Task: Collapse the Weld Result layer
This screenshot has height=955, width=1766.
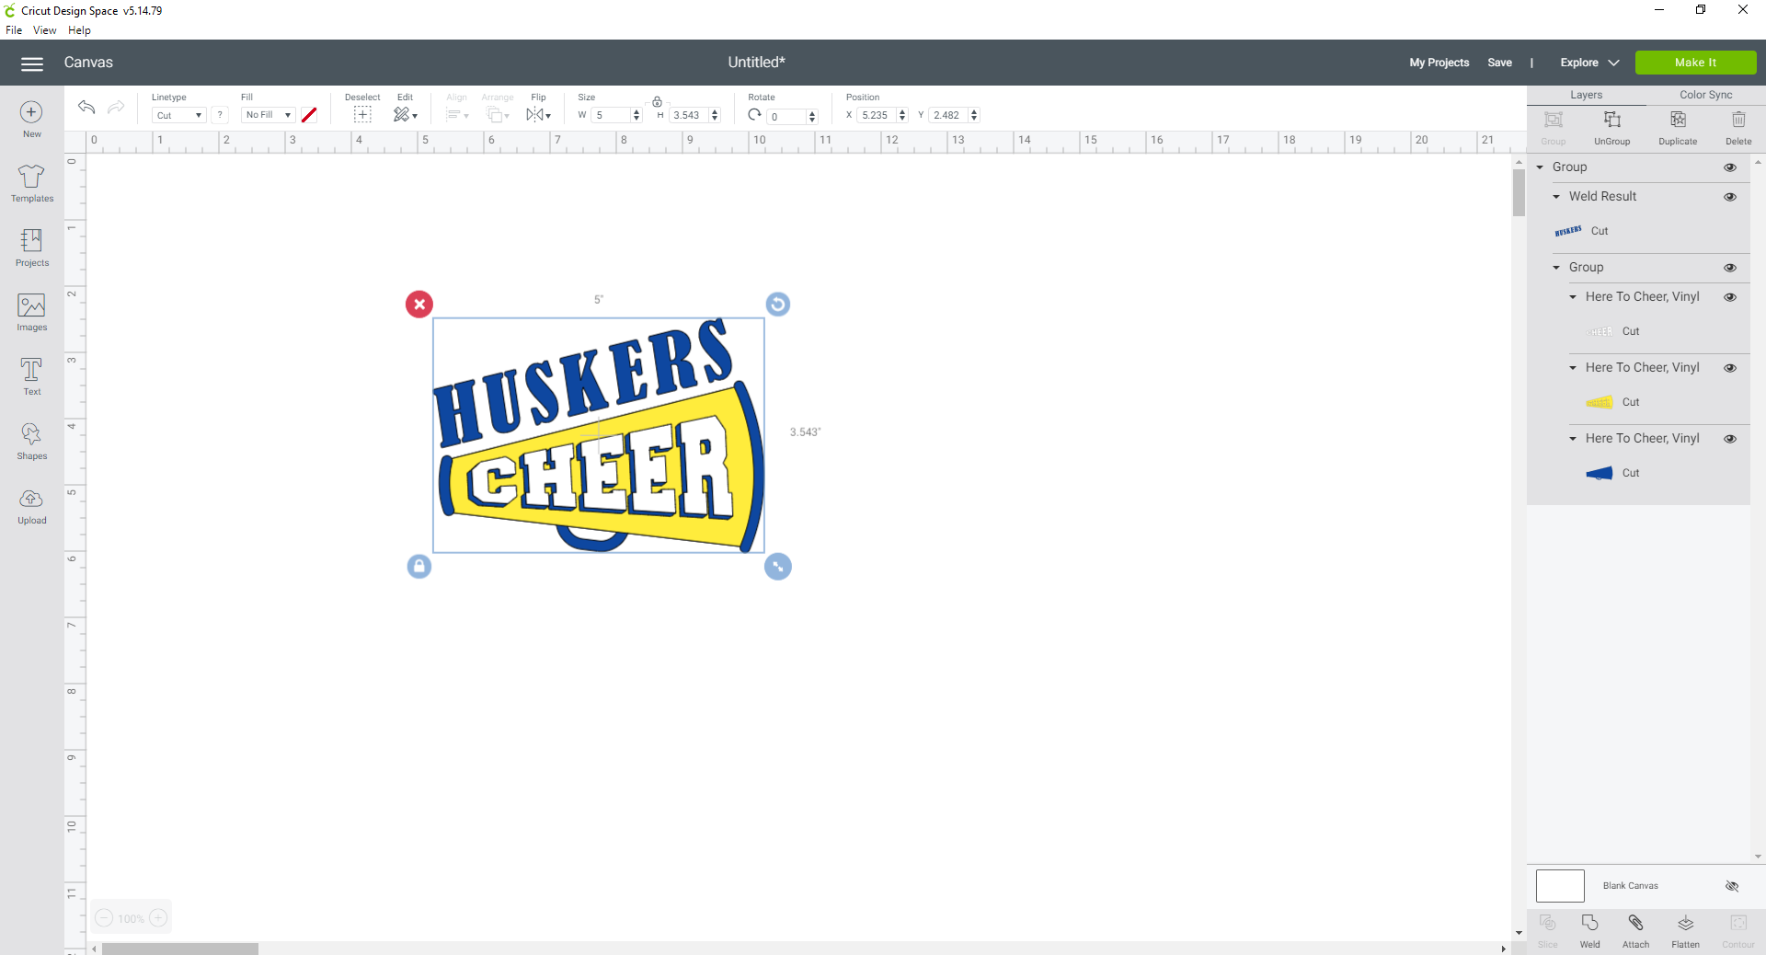Action: point(1556,197)
